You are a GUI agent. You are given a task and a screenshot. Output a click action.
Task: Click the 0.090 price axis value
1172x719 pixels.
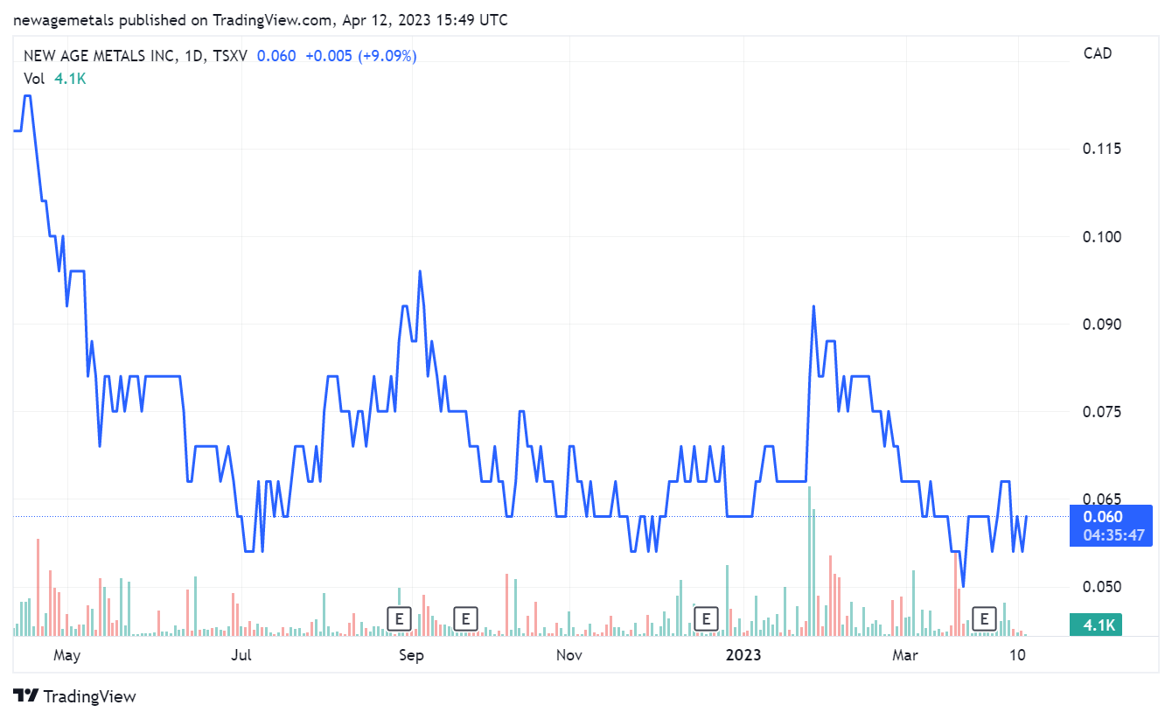(1102, 325)
